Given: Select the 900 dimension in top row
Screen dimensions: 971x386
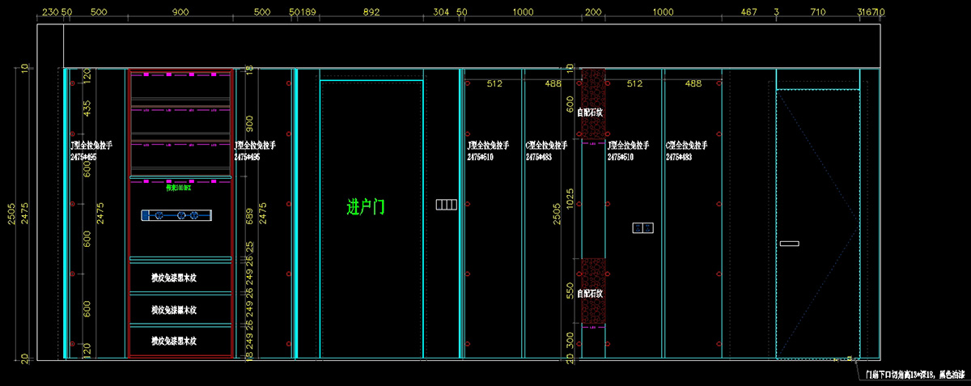Looking at the screenshot, I should (x=180, y=12).
